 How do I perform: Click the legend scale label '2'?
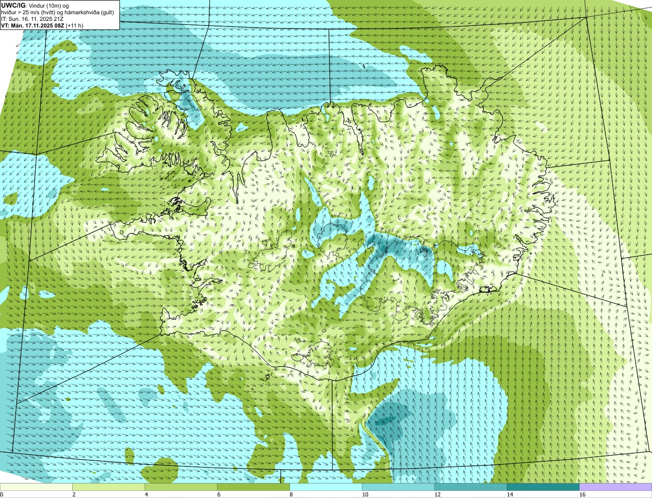click(74, 494)
